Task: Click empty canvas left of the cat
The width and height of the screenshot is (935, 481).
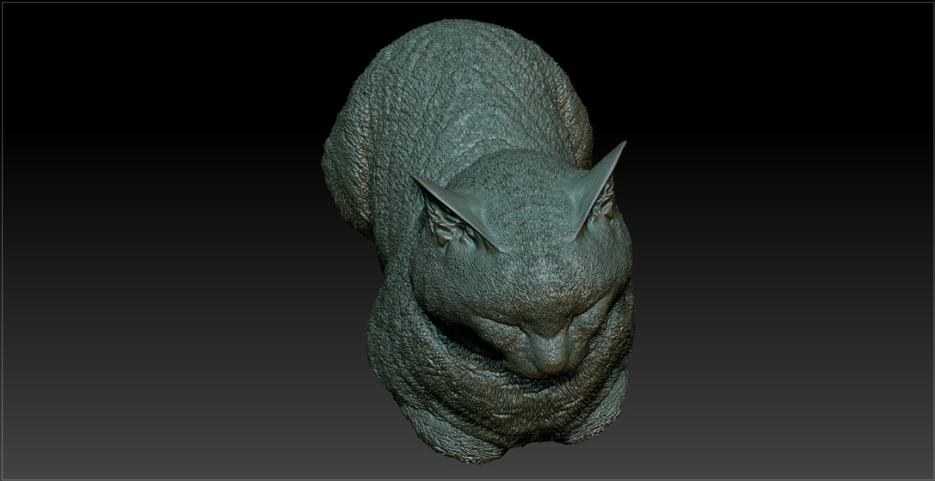Action: [x=150, y=239]
